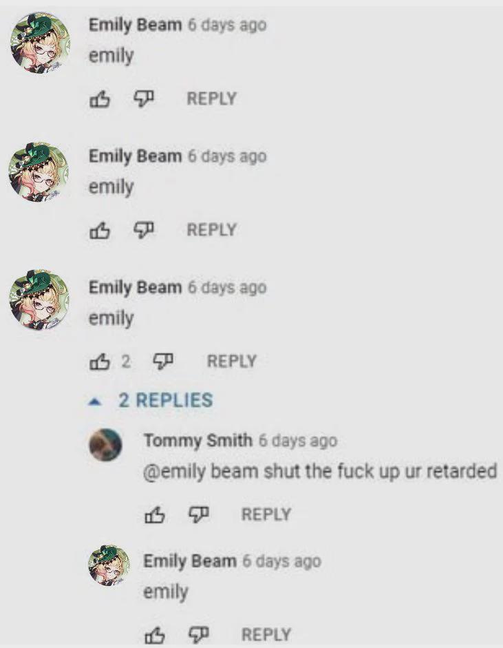Reply to the comment with 2 likes
The image size is (503, 648).
click(232, 362)
